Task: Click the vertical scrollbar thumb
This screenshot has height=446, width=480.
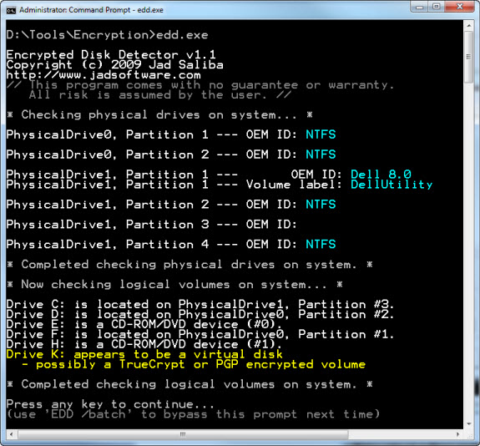Action: [x=468, y=57]
